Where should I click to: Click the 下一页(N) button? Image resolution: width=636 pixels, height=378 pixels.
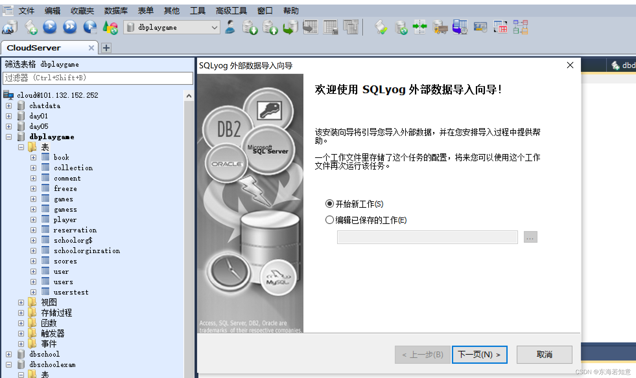(479, 354)
